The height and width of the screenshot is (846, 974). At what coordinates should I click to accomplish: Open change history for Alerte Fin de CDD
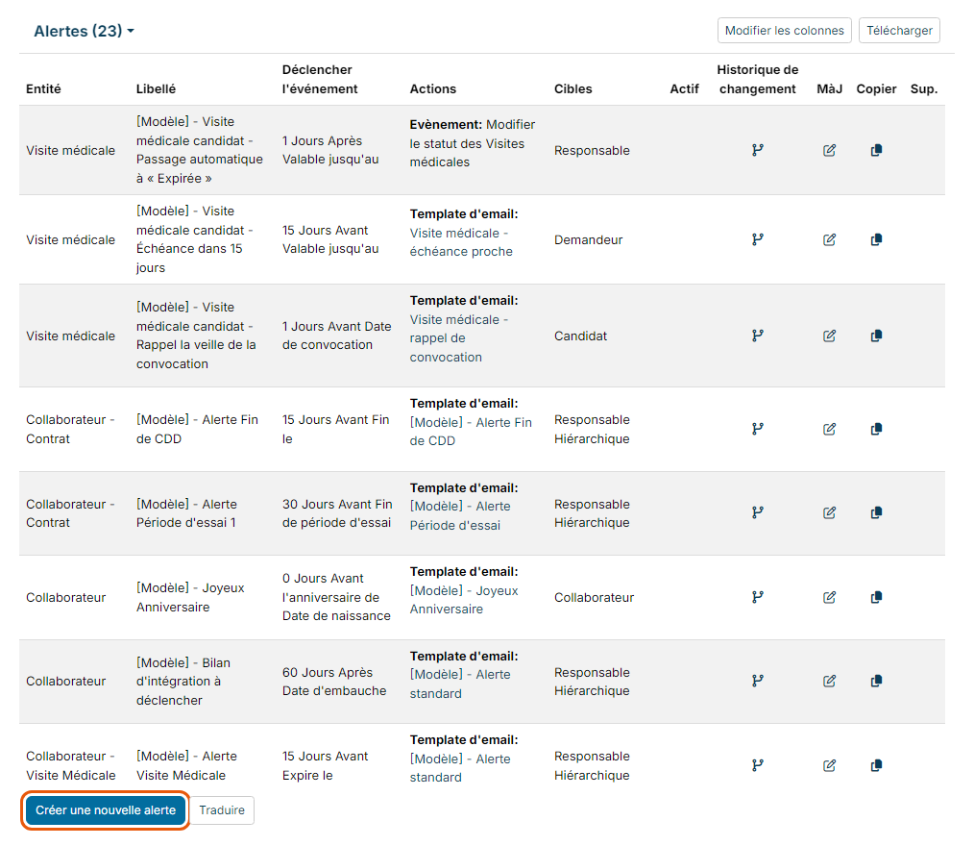757,429
